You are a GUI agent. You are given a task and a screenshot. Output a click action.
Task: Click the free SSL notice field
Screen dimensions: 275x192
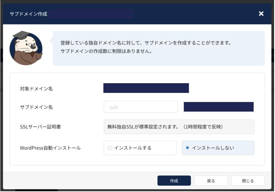[x=179, y=127]
